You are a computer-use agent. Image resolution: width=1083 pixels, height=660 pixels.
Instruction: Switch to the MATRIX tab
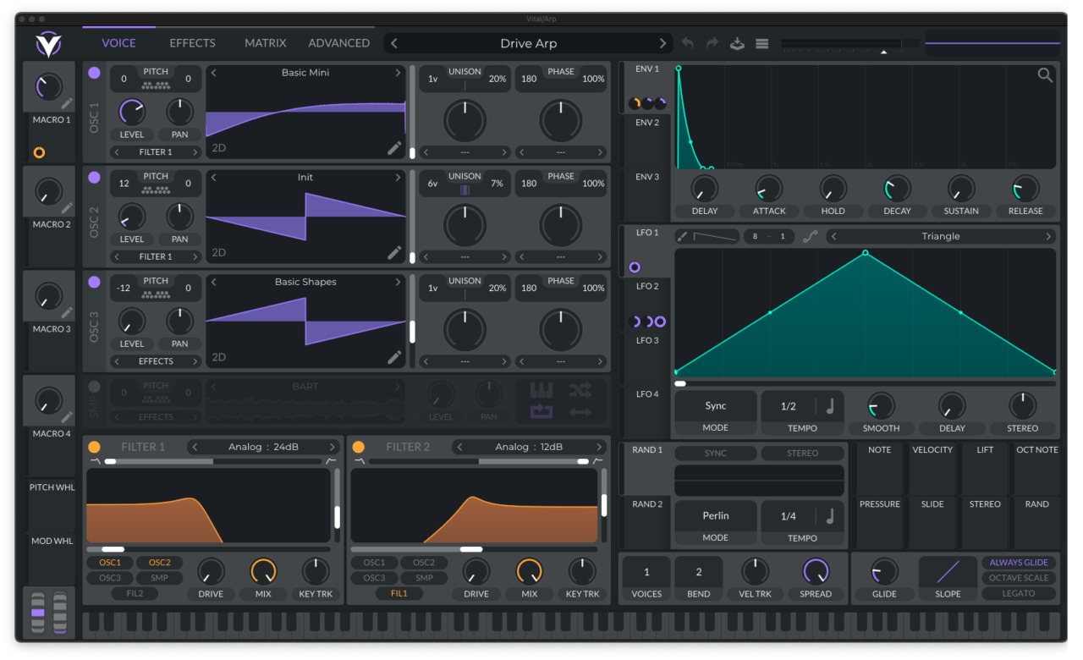(x=266, y=43)
